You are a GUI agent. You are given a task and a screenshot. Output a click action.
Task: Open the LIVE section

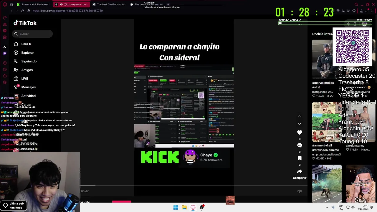[25, 79]
